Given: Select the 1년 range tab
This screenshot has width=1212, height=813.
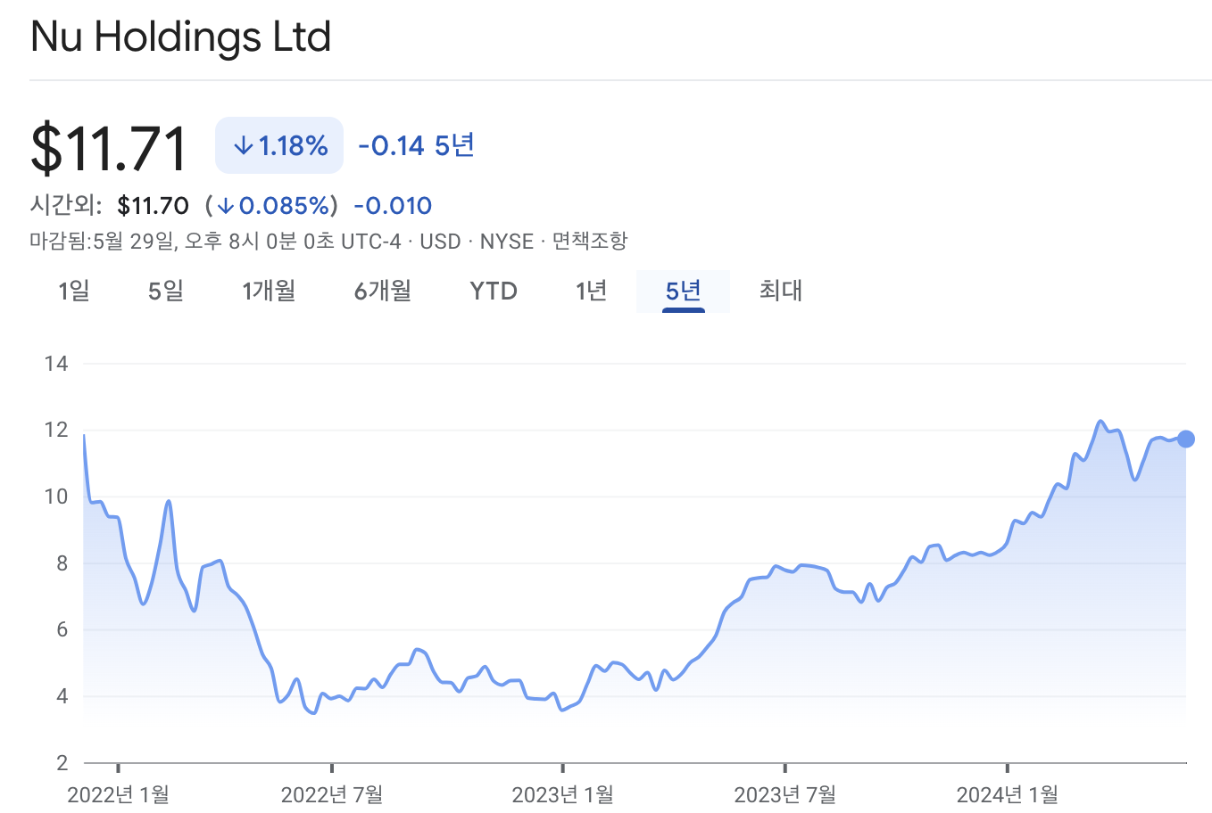Looking at the screenshot, I should [x=591, y=291].
